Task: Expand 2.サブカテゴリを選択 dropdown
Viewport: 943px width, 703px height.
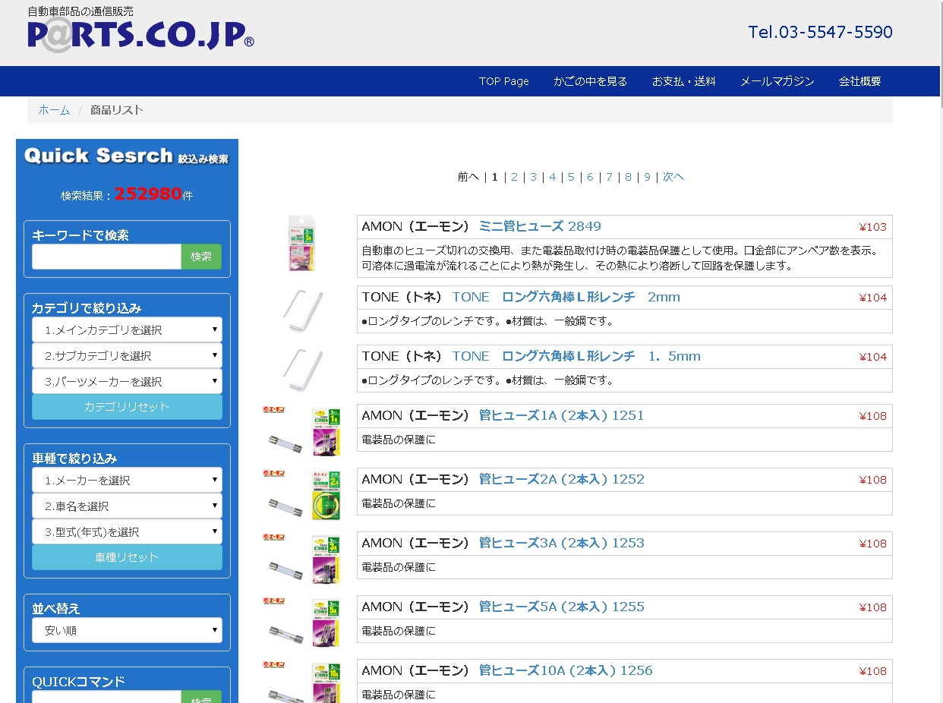Action: [x=127, y=355]
